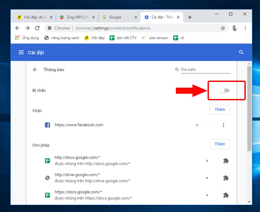Expand details for https://docs.google.com/*
The width and height of the screenshot is (260, 212).
pos(207,195)
